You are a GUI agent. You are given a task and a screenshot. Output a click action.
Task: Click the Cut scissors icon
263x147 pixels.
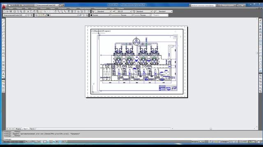pos(28,11)
